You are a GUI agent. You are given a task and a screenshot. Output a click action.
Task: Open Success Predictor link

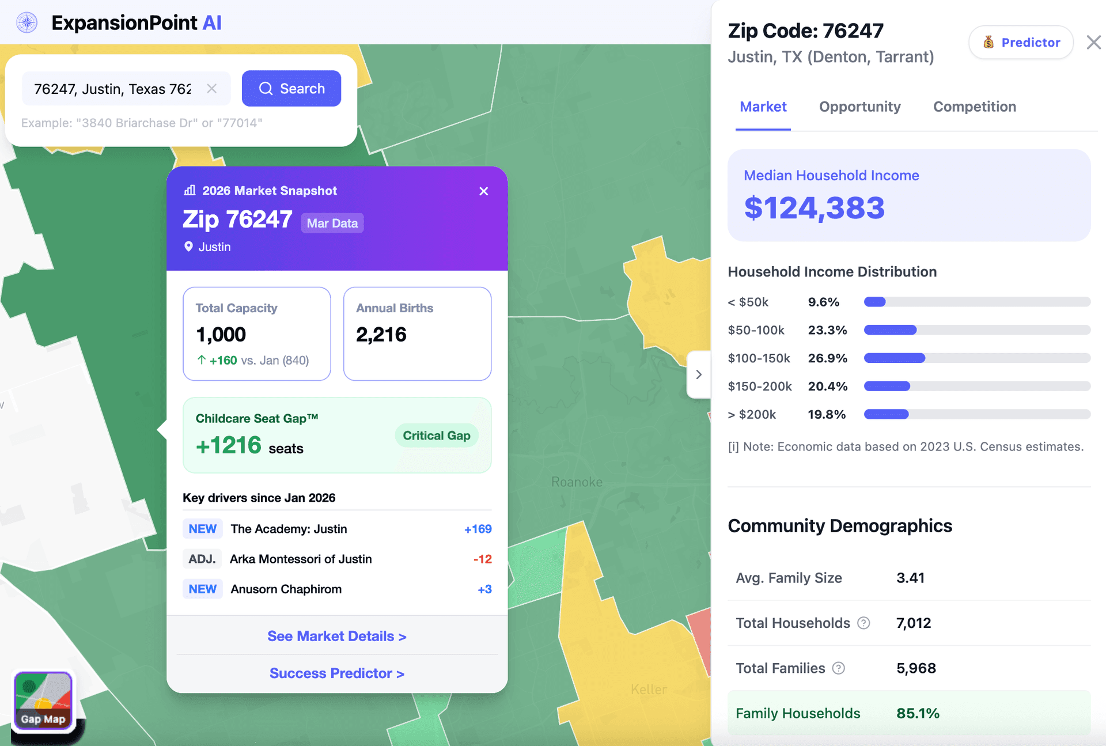[x=337, y=673]
